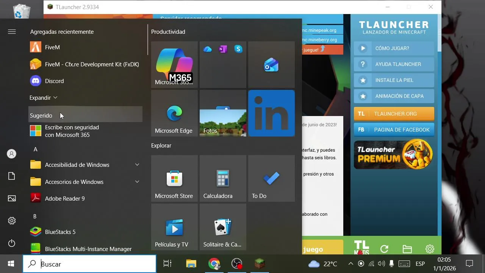The width and height of the screenshot is (485, 273).
Task: Open TL Mods icon in TLauncher
Action: pyautogui.click(x=361, y=247)
